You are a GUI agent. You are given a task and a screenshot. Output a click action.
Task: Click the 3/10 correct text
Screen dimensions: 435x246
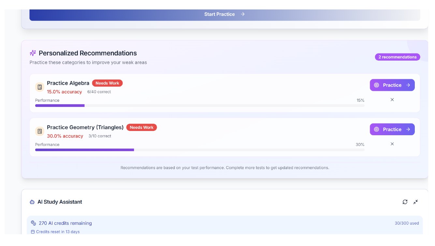coord(100,136)
